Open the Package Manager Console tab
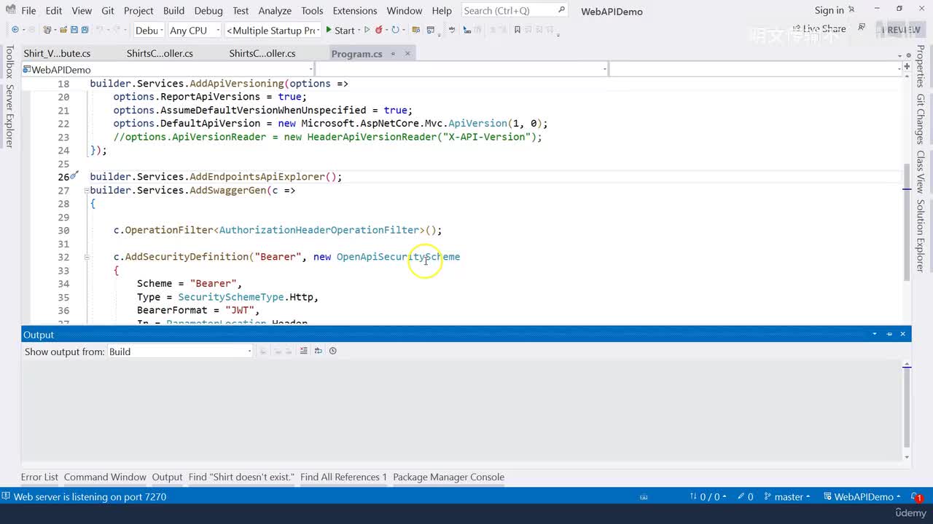 (448, 477)
